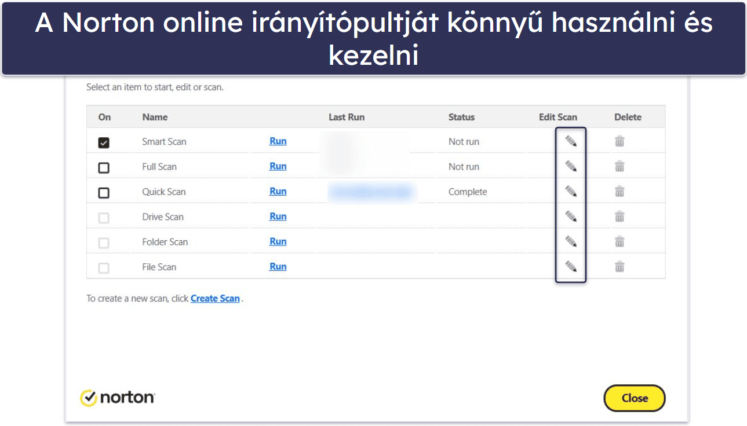Click the Norton logo

point(117,398)
